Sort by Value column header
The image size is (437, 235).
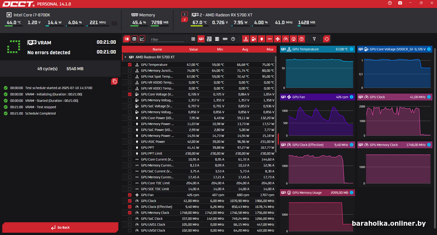tap(193, 49)
